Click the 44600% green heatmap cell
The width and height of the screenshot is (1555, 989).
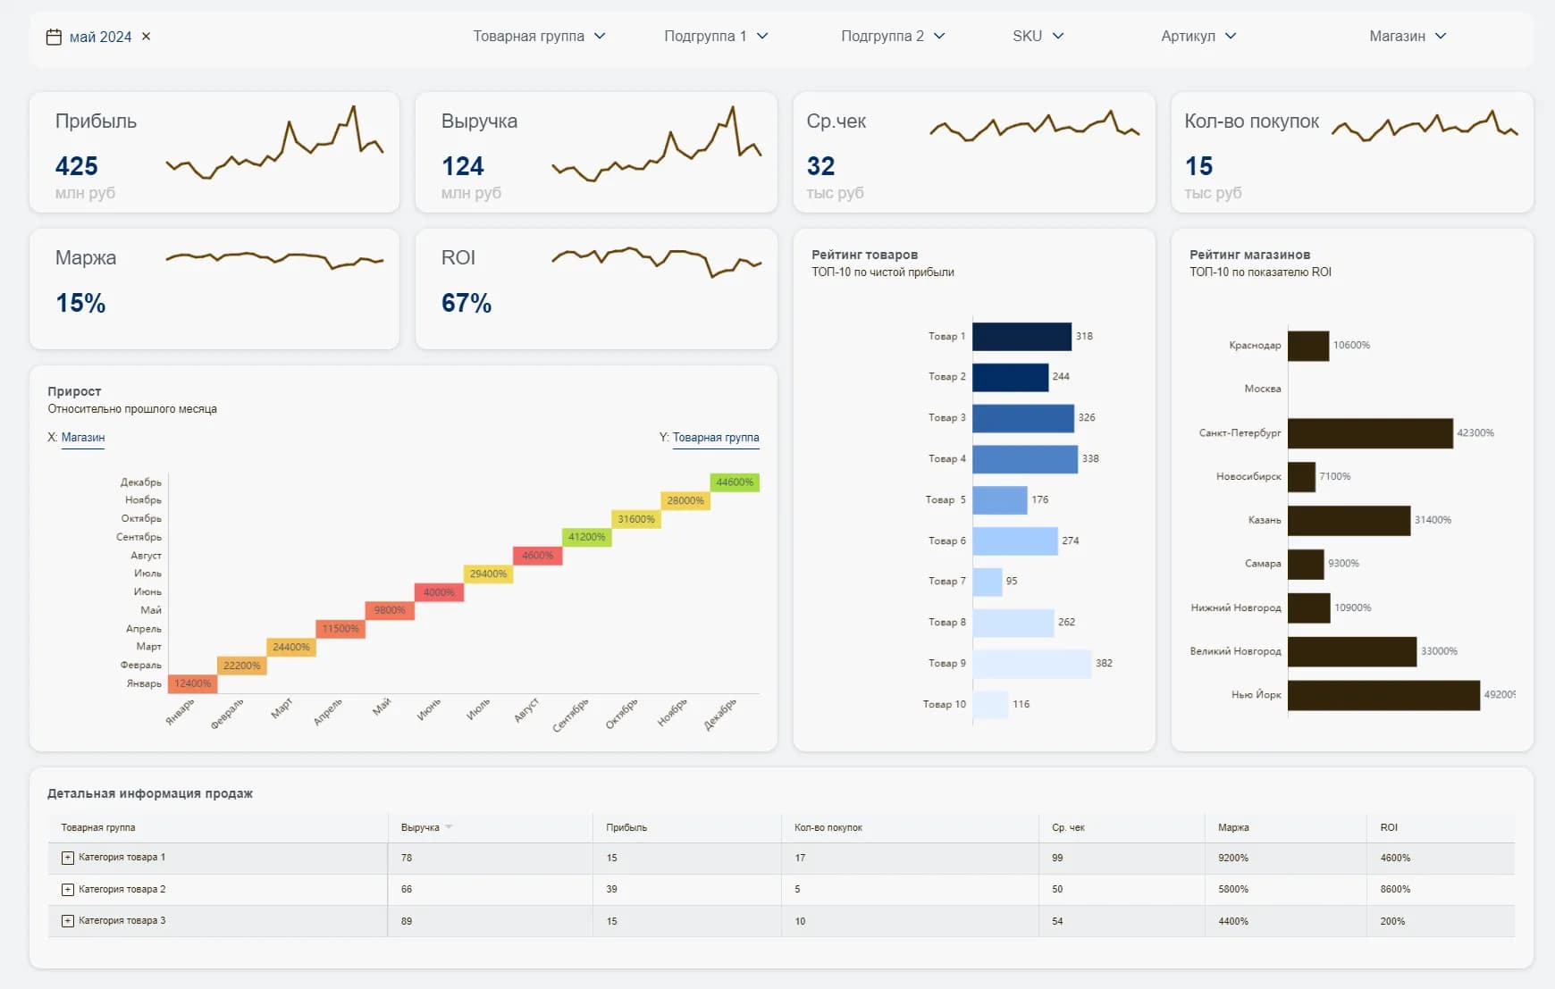click(x=735, y=482)
